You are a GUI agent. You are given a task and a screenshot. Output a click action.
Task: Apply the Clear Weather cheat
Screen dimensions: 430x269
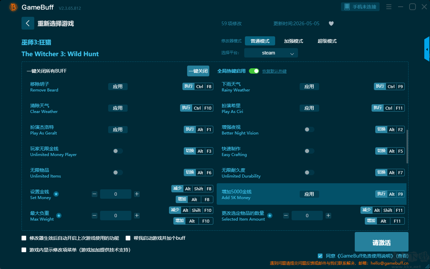click(118, 108)
